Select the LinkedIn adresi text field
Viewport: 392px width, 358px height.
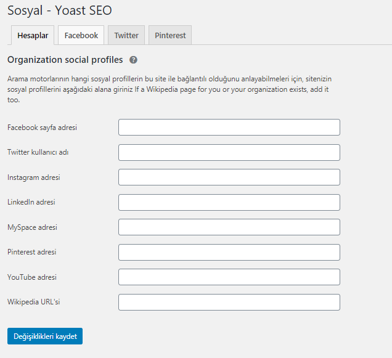click(x=229, y=202)
